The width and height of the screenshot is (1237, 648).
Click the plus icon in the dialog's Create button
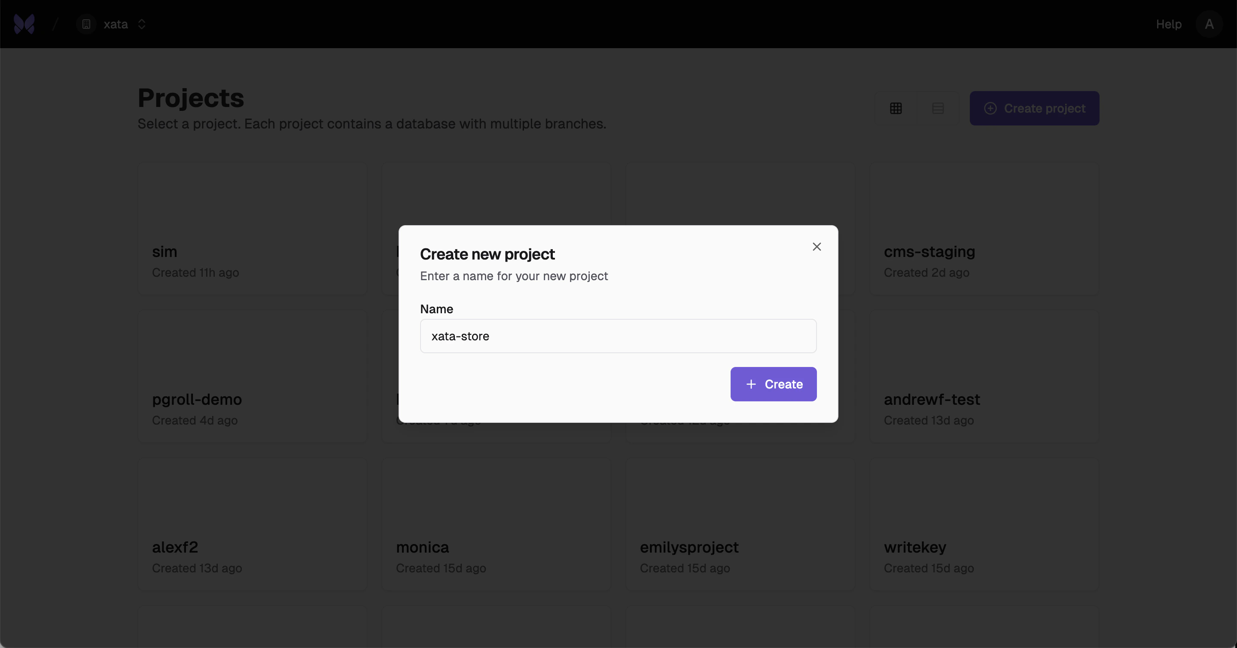coord(752,384)
